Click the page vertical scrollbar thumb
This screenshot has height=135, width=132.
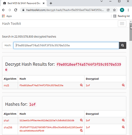coord(131,32)
